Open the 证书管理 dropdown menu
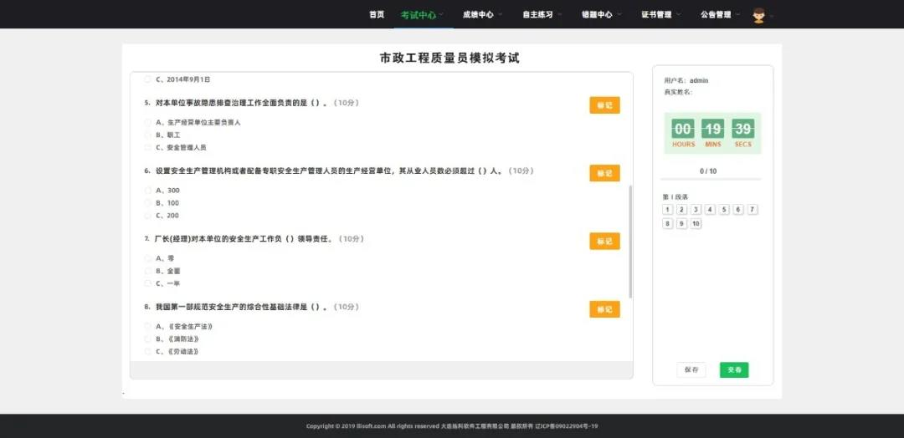Viewport: 904px width, 438px height. pyautogui.click(x=661, y=14)
